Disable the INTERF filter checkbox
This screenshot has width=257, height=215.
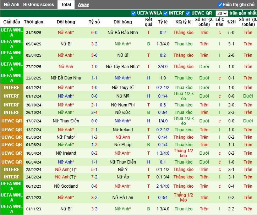[x=165, y=13]
